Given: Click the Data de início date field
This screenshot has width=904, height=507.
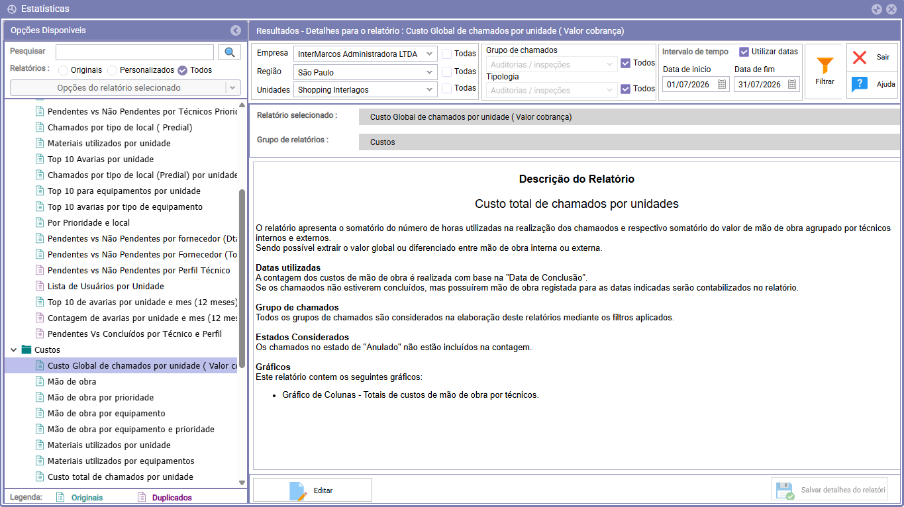Looking at the screenshot, I should [696, 84].
